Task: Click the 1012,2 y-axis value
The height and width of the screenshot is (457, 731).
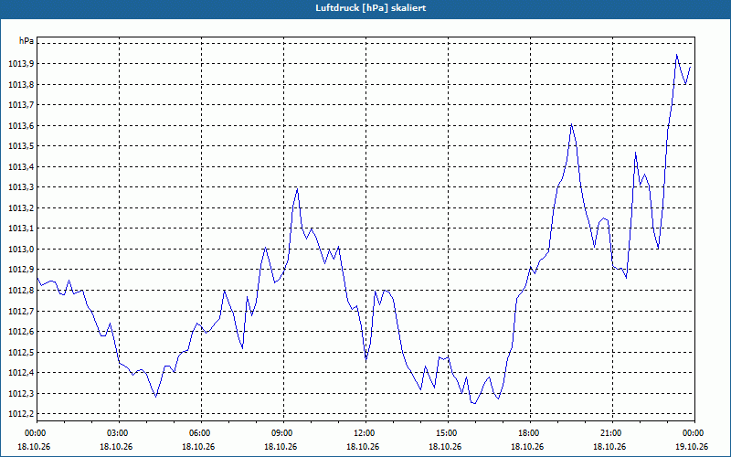Action: click(x=21, y=414)
